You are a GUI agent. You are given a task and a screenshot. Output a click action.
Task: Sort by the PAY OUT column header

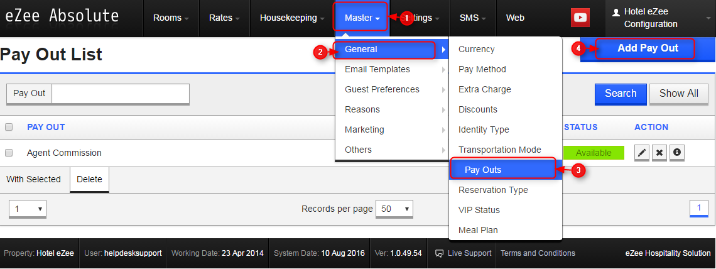46,127
